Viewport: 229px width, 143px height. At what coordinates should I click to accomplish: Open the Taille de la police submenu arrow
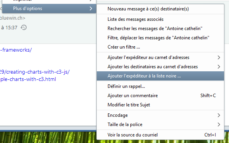219,124
